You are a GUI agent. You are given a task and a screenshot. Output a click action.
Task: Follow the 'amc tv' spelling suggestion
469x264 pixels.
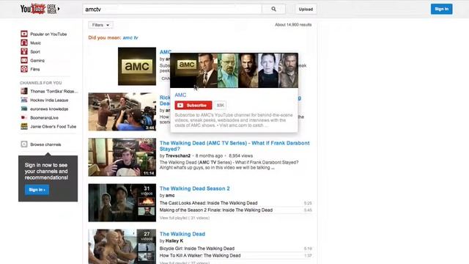(130, 37)
